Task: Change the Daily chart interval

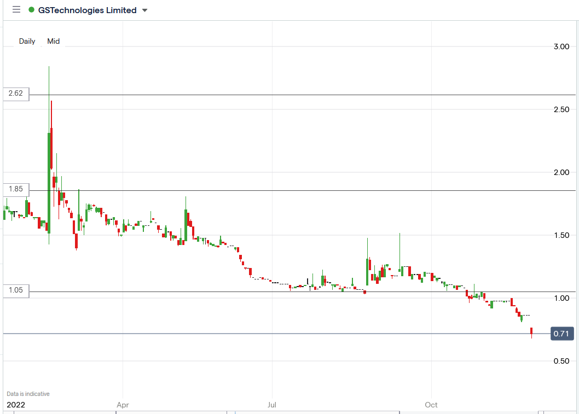Action: (x=27, y=42)
